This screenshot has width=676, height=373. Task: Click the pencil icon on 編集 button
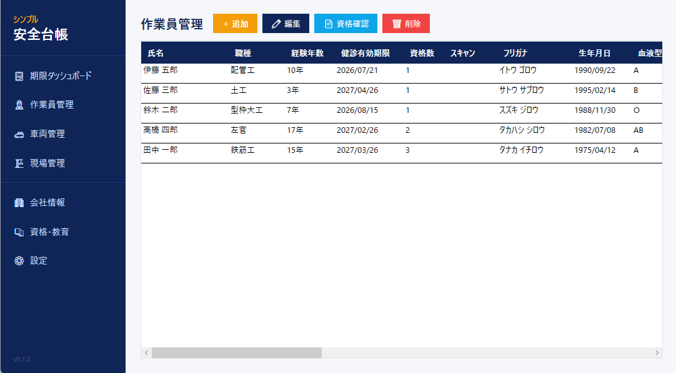click(x=276, y=24)
